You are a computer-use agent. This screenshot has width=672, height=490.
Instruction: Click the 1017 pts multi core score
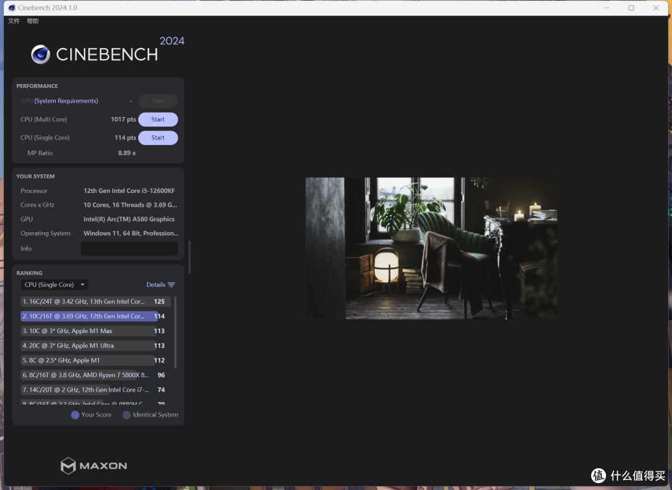point(123,119)
